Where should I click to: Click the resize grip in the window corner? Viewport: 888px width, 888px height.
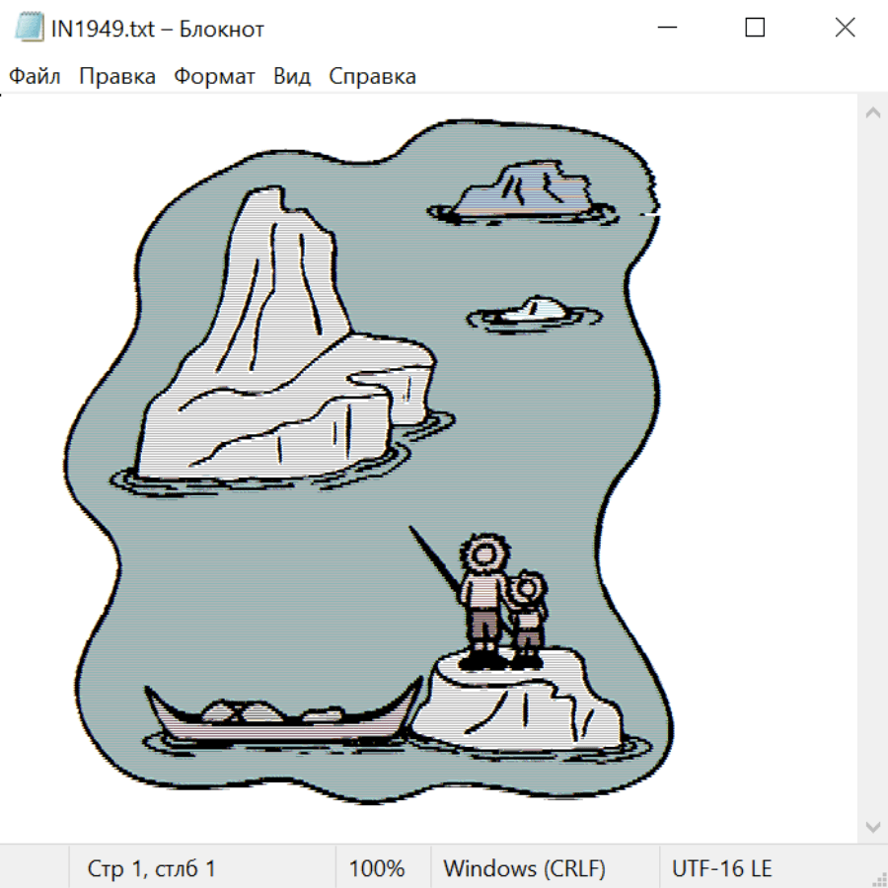[x=878, y=878]
